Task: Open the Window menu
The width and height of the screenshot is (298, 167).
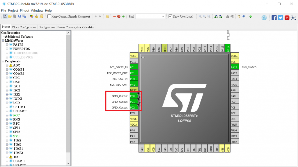Action: click(x=37, y=11)
